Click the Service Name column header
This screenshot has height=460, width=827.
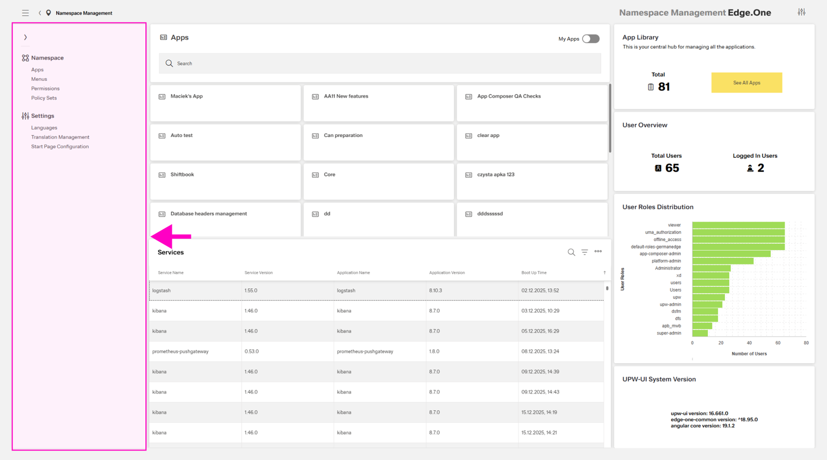pyautogui.click(x=171, y=273)
